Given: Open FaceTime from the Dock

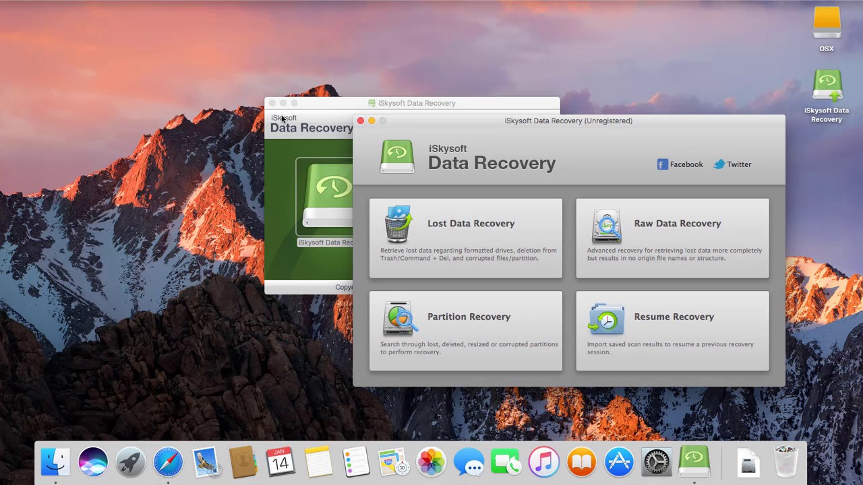Looking at the screenshot, I should [506, 462].
